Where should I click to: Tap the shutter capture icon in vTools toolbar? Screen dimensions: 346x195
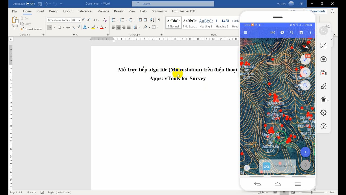coord(282,32)
